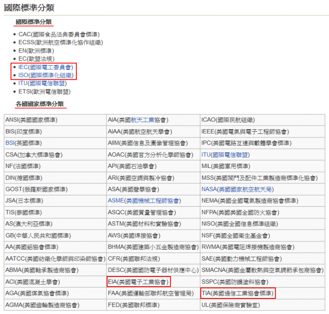Open the ITU(國際電信聯盟) link in the bullet list
The width and height of the screenshot is (329, 314).
pyautogui.click(x=42, y=84)
